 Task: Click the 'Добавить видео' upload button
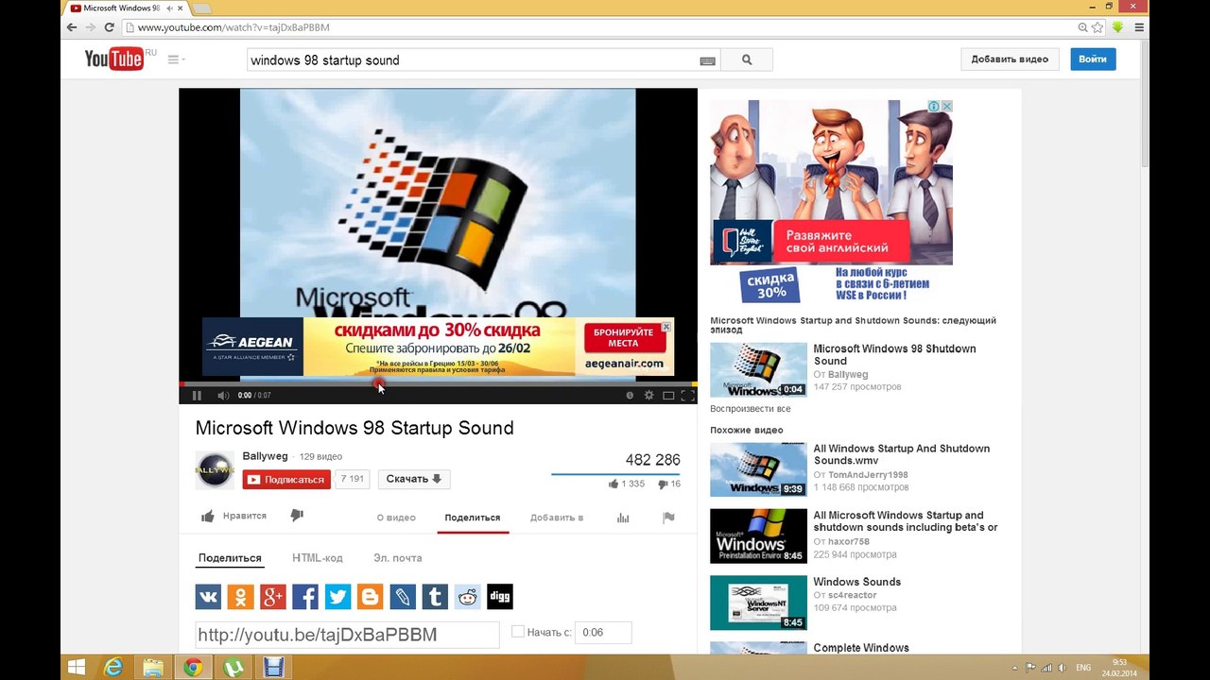pos(1010,59)
